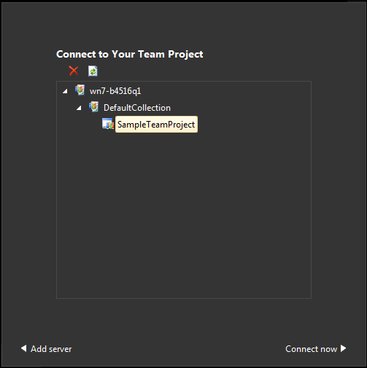Click the Connect to Your Team Project heading
The height and width of the screenshot is (368, 367).
coord(130,54)
